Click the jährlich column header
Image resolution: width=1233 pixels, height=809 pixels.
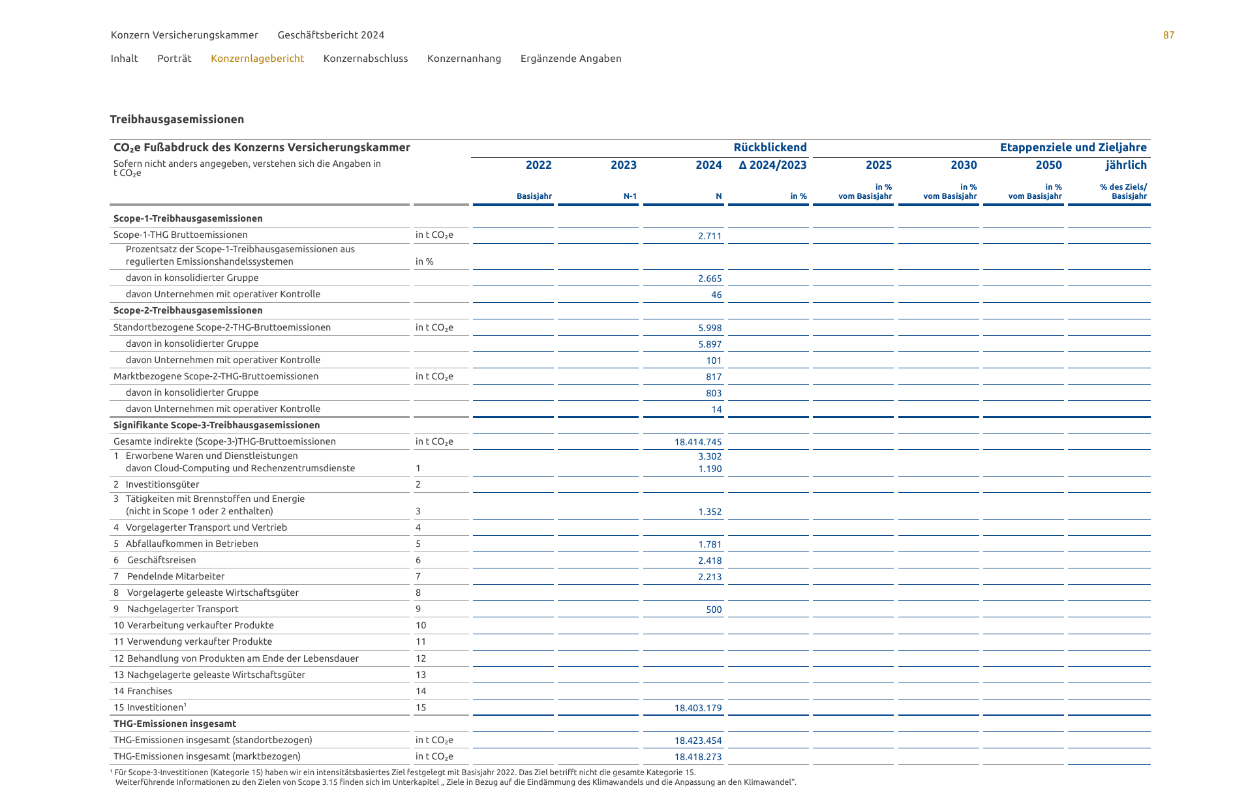[1126, 165]
